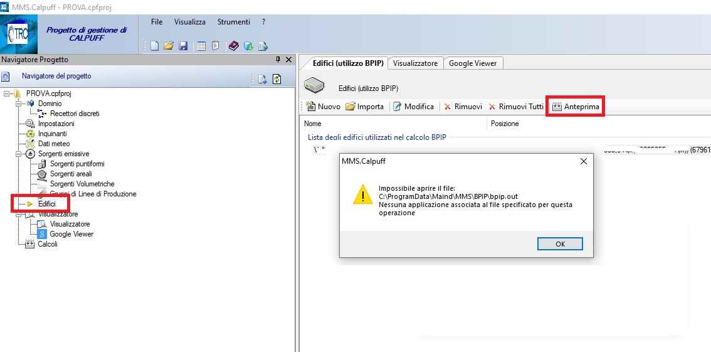Collapse the PROVA.cpfproj root node
711x352 pixels.
pyautogui.click(x=7, y=93)
